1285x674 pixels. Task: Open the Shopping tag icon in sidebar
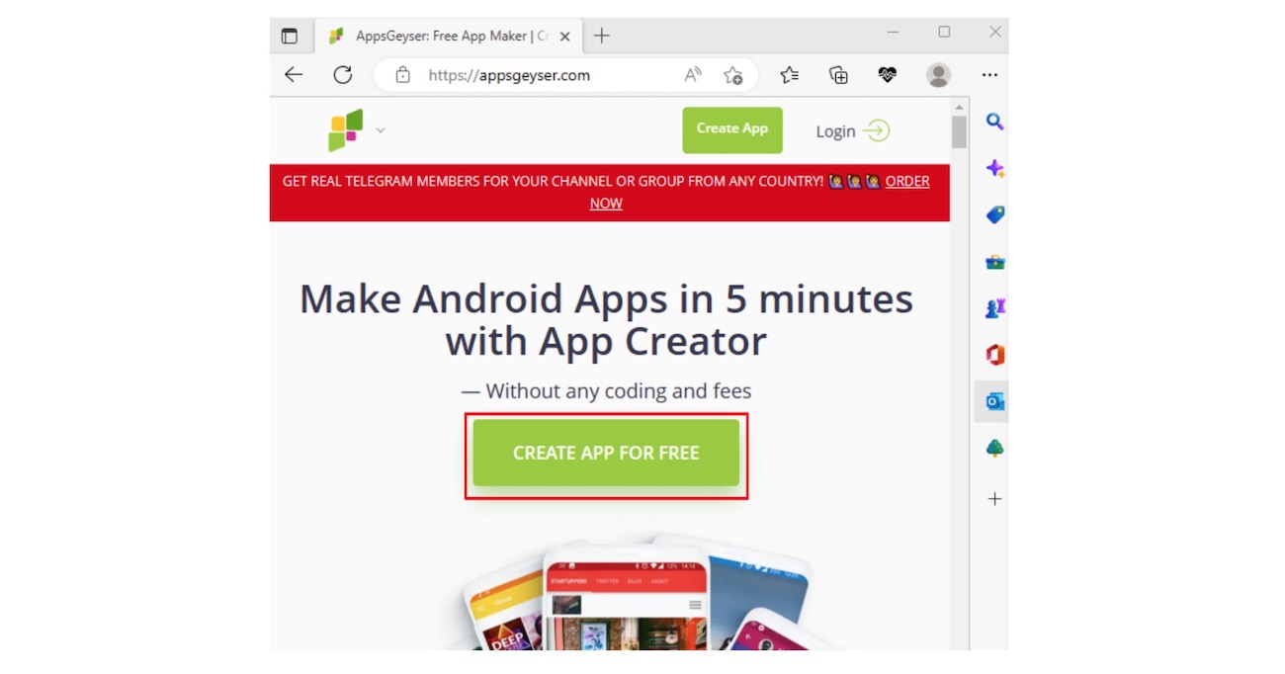tap(993, 214)
